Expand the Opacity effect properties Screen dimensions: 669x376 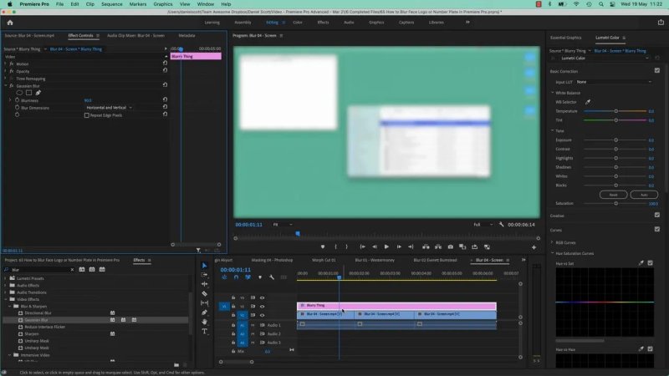click(x=6, y=71)
